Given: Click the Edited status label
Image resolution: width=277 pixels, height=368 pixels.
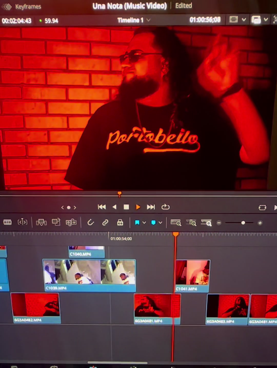Looking at the screenshot, I should (x=184, y=5).
